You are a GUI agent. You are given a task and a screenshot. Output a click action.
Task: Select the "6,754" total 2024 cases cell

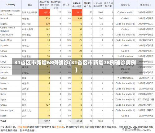77,121
